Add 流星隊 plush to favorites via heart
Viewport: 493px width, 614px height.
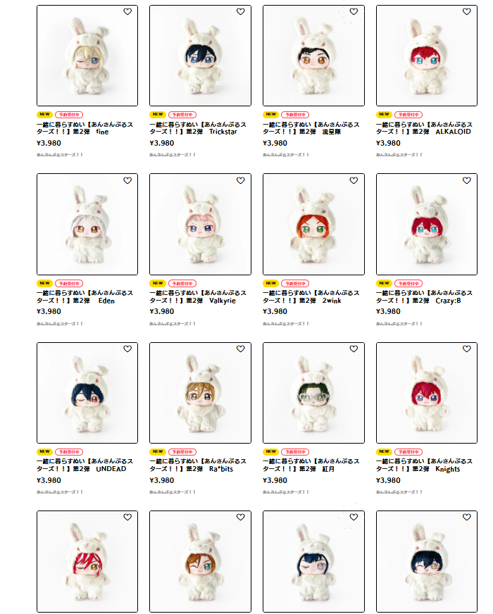tap(354, 12)
